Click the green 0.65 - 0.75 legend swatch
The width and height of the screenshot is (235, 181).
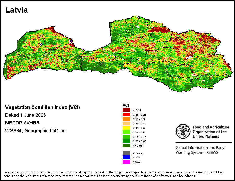(x=126, y=137)
